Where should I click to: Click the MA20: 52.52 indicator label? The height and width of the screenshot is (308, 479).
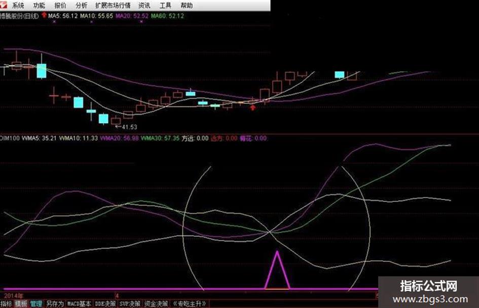132,16
